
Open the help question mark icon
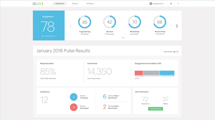tap(178, 3)
